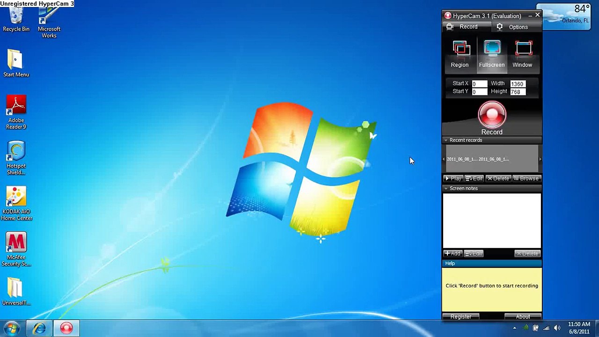Browse the recordings folder
The image size is (599, 337).
pos(526,178)
